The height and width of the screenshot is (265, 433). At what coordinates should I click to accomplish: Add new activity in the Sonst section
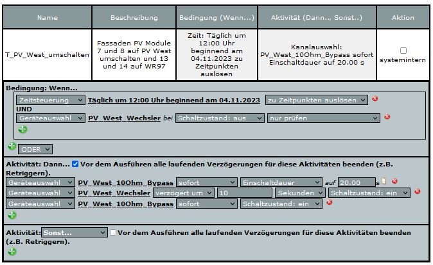pyautogui.click(x=12, y=252)
